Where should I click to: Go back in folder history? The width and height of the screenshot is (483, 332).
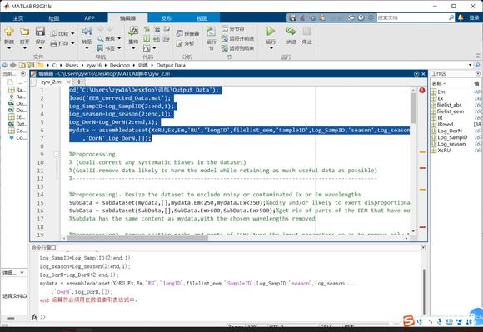pyautogui.click(x=5, y=65)
